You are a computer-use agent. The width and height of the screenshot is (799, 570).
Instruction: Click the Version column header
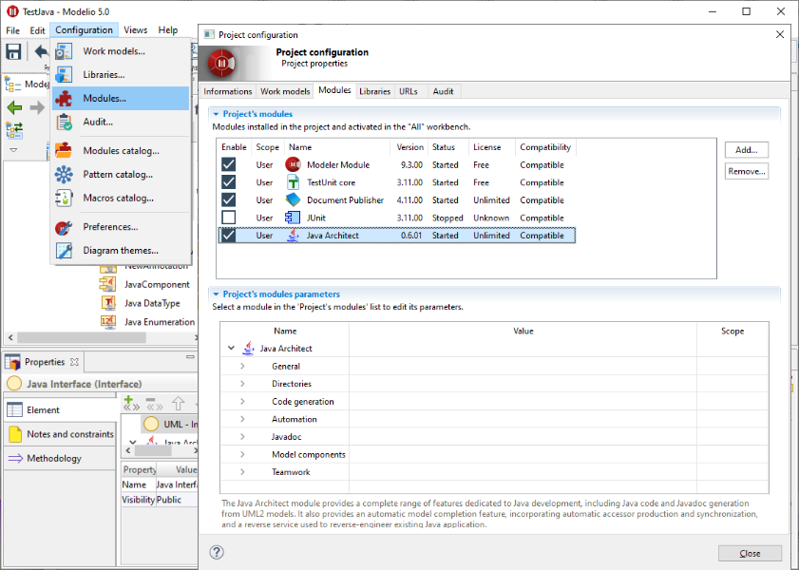pyautogui.click(x=409, y=147)
